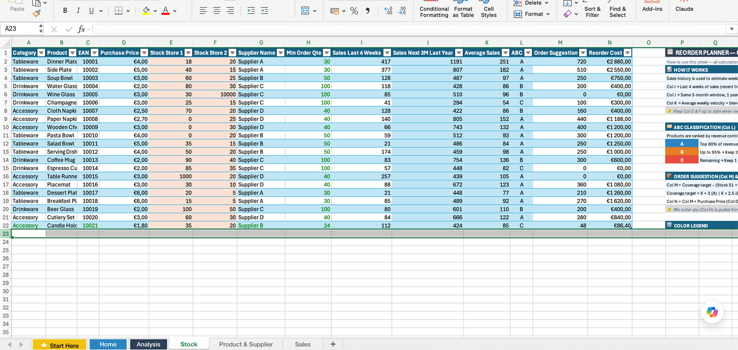
Task: Decrease decimal places
Action: (402, 11)
